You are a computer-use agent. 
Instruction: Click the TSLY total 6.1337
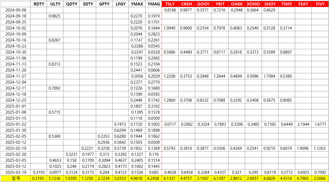point(170,178)
